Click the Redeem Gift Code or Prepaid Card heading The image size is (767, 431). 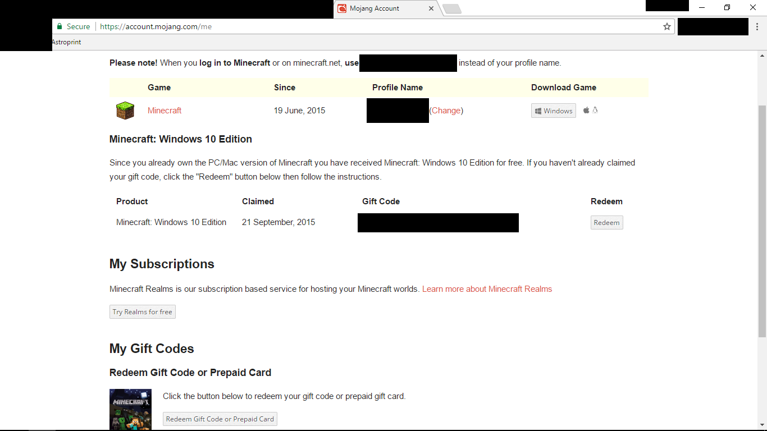coord(190,373)
